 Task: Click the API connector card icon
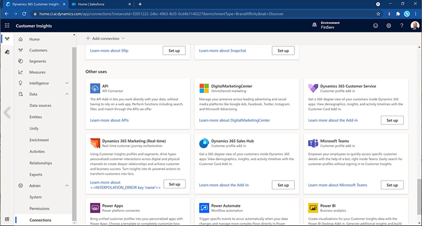[95, 88]
